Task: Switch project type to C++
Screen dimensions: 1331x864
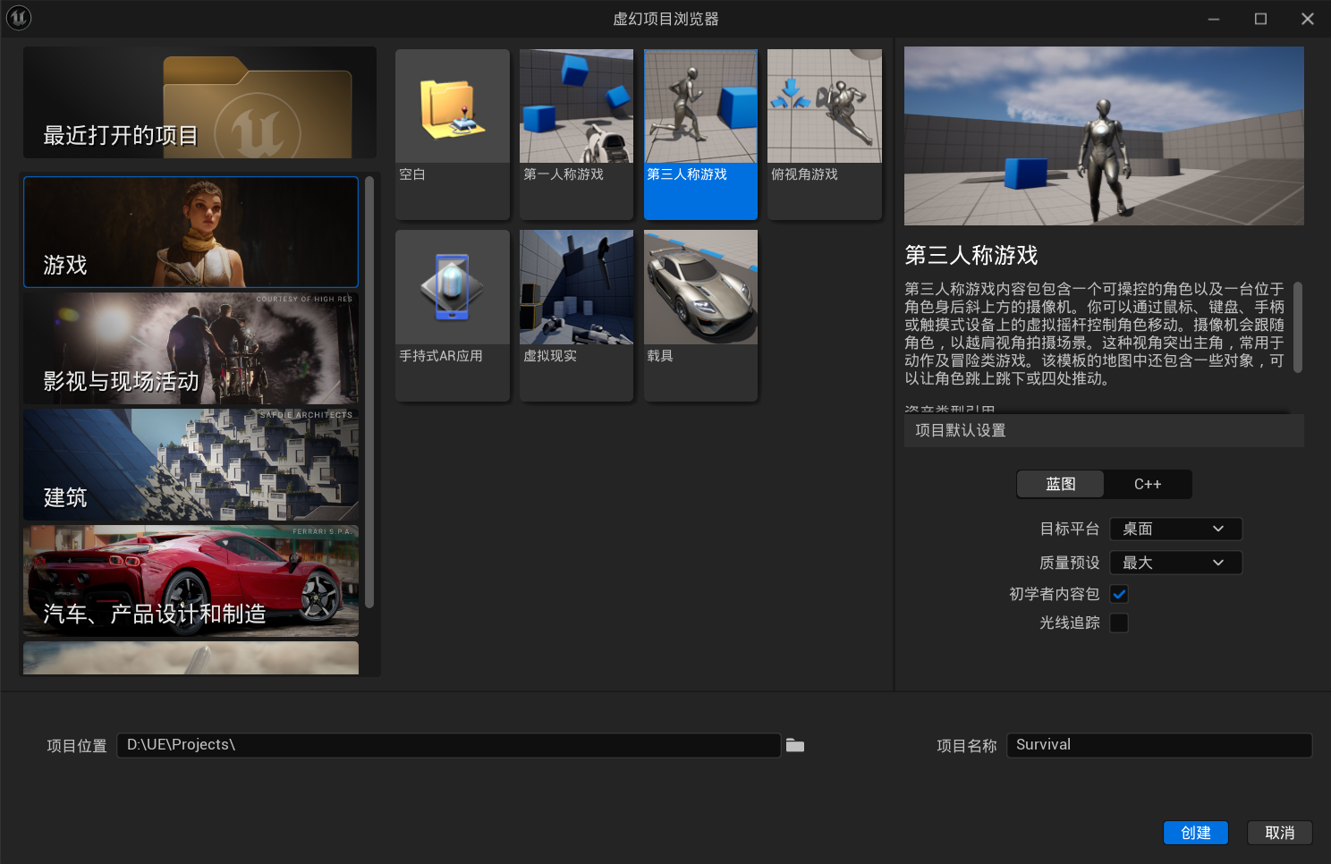Action: 1148,484
